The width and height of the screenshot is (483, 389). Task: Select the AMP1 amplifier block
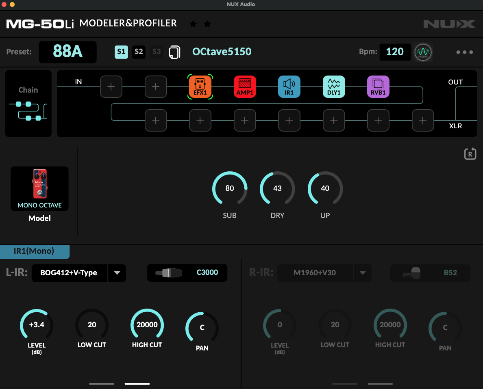245,87
